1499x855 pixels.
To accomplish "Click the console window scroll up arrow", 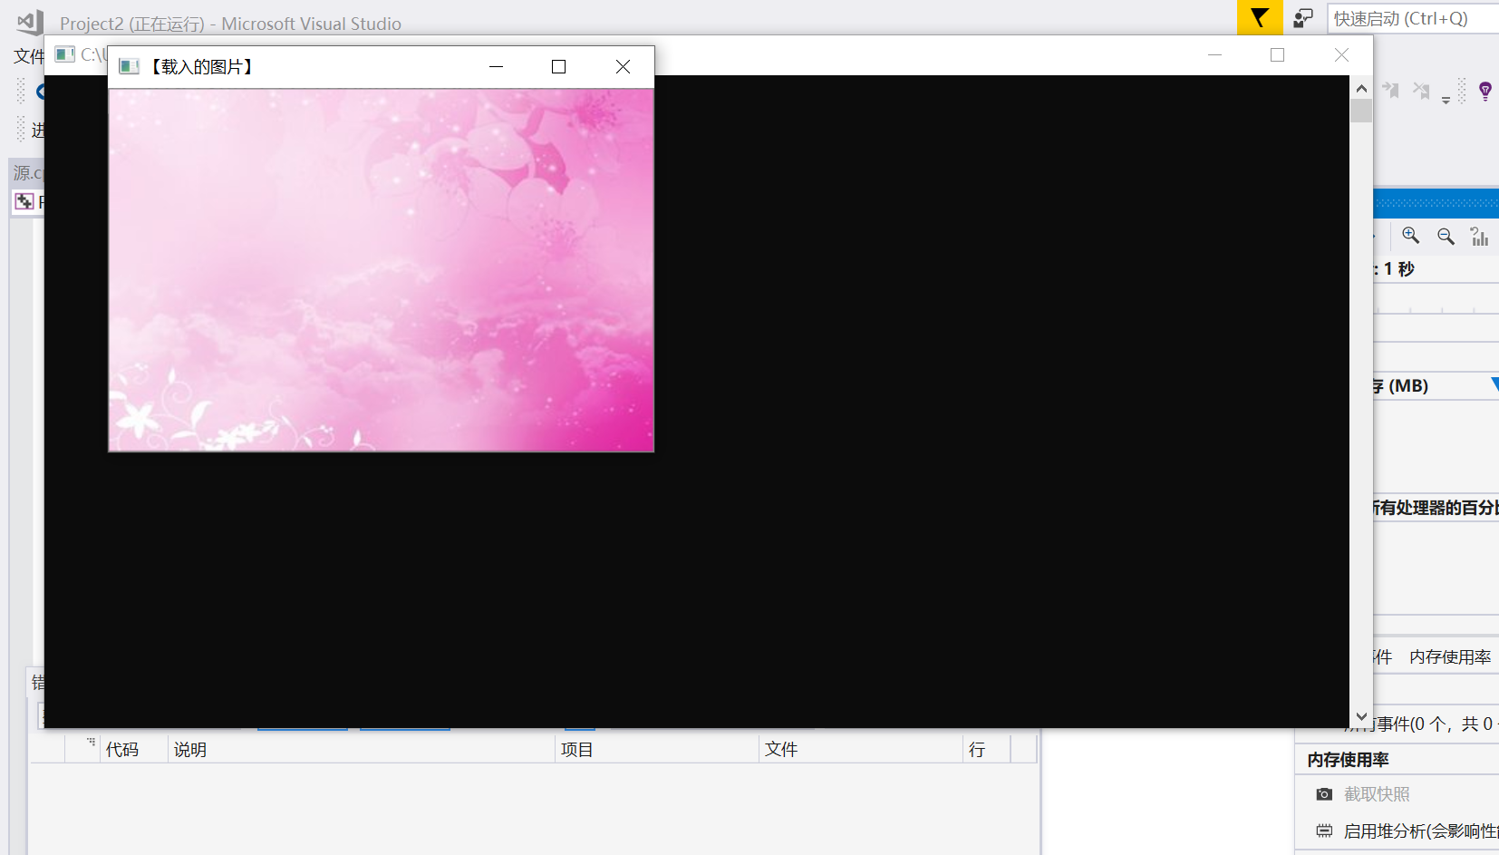I will (1361, 88).
